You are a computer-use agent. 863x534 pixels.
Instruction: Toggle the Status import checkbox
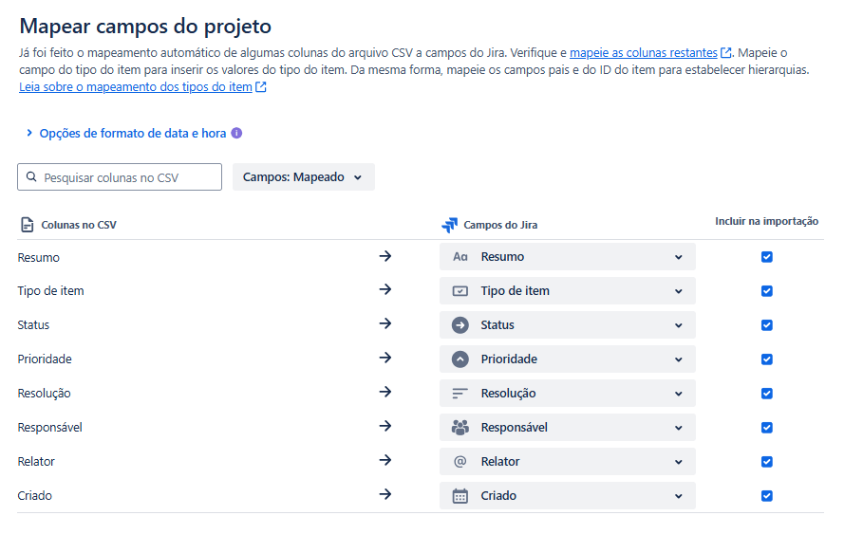click(767, 325)
